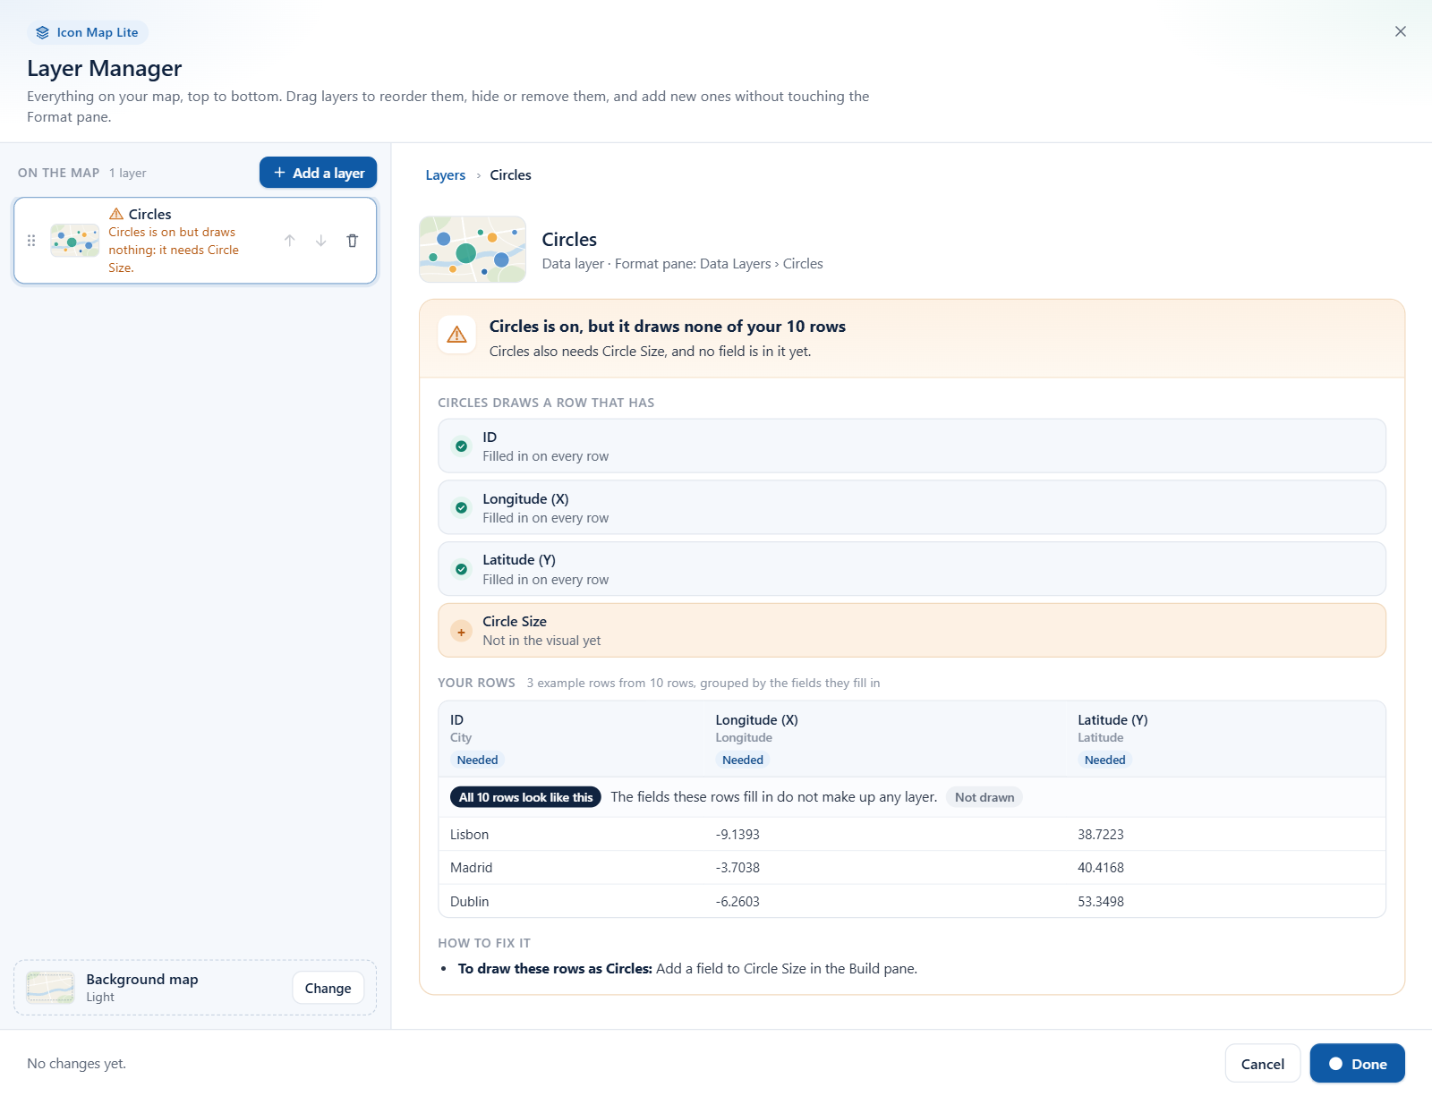Click the green check for Longitude (X)
The height and width of the screenshot is (1096, 1432).
tap(462, 508)
